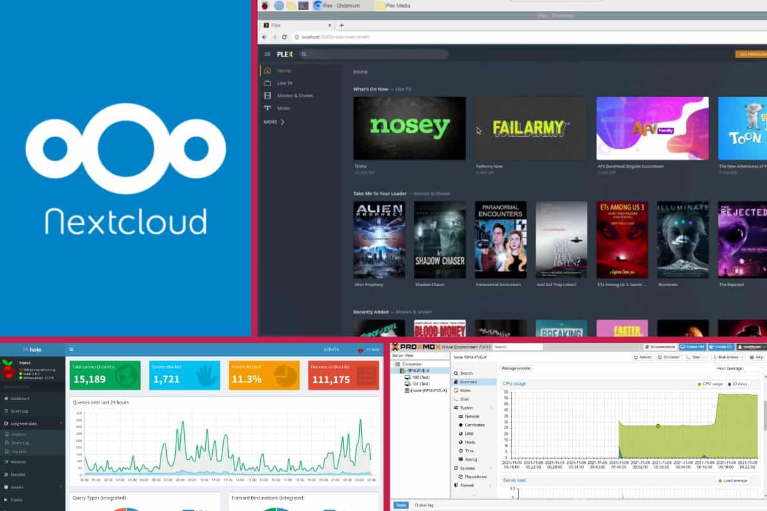Viewport: 767px width, 511px height.
Task: Open the FailArmy live TV thumbnail
Action: click(531, 128)
